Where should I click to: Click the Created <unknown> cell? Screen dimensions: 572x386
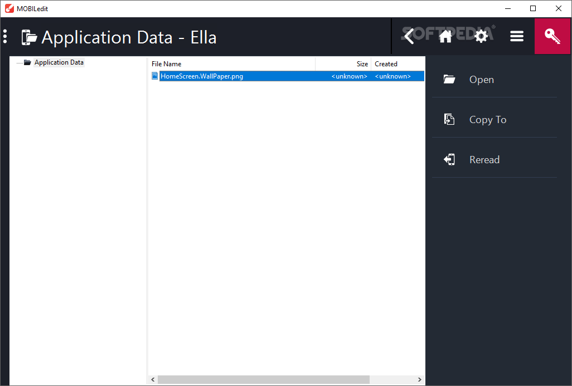coord(393,76)
